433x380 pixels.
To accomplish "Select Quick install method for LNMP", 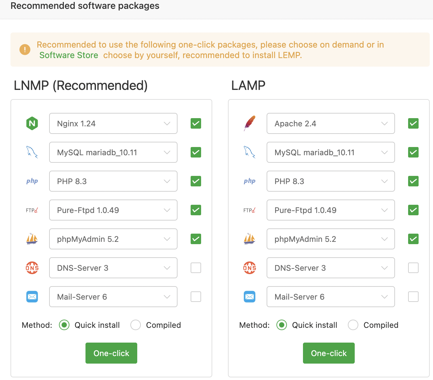I will point(64,325).
